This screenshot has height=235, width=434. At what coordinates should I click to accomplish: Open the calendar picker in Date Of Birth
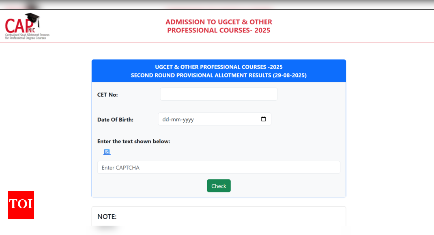coord(263,119)
